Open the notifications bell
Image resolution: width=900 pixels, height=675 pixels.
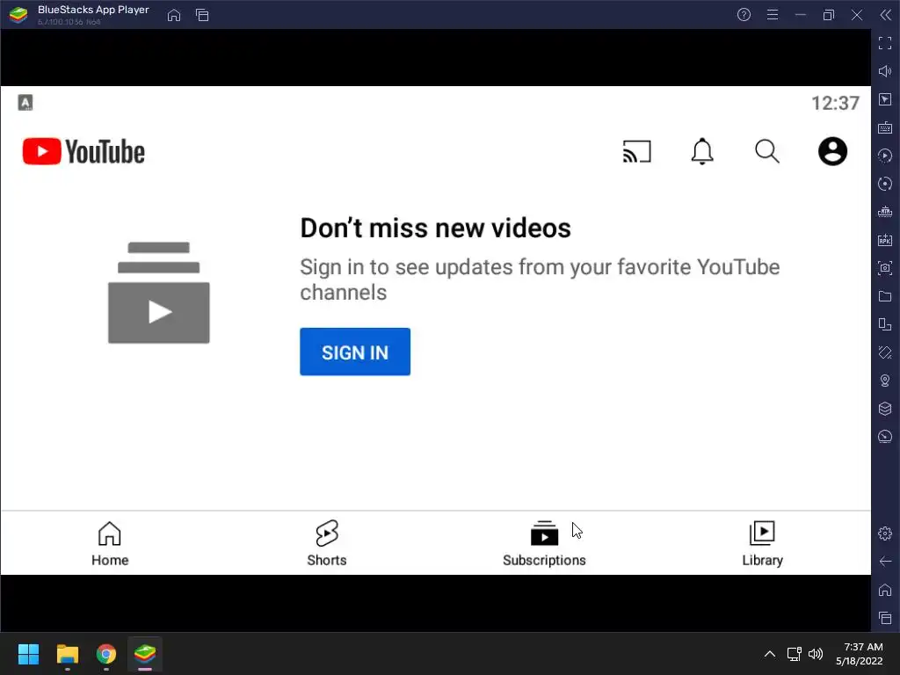[702, 151]
